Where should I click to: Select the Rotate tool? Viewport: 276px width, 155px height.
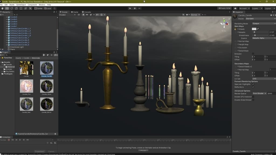pos(12,8)
